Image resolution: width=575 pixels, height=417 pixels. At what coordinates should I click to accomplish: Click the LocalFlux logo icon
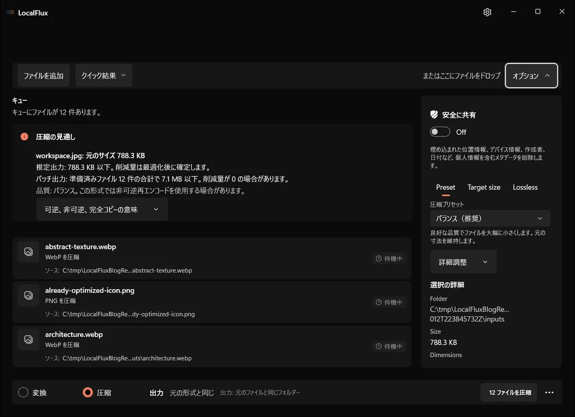pyautogui.click(x=10, y=13)
